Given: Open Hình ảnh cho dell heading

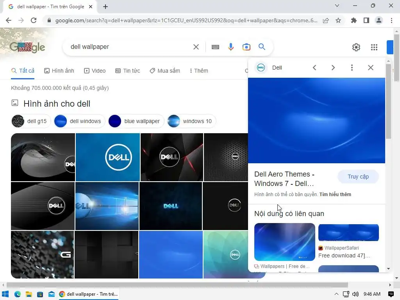Looking at the screenshot, I should tap(57, 104).
